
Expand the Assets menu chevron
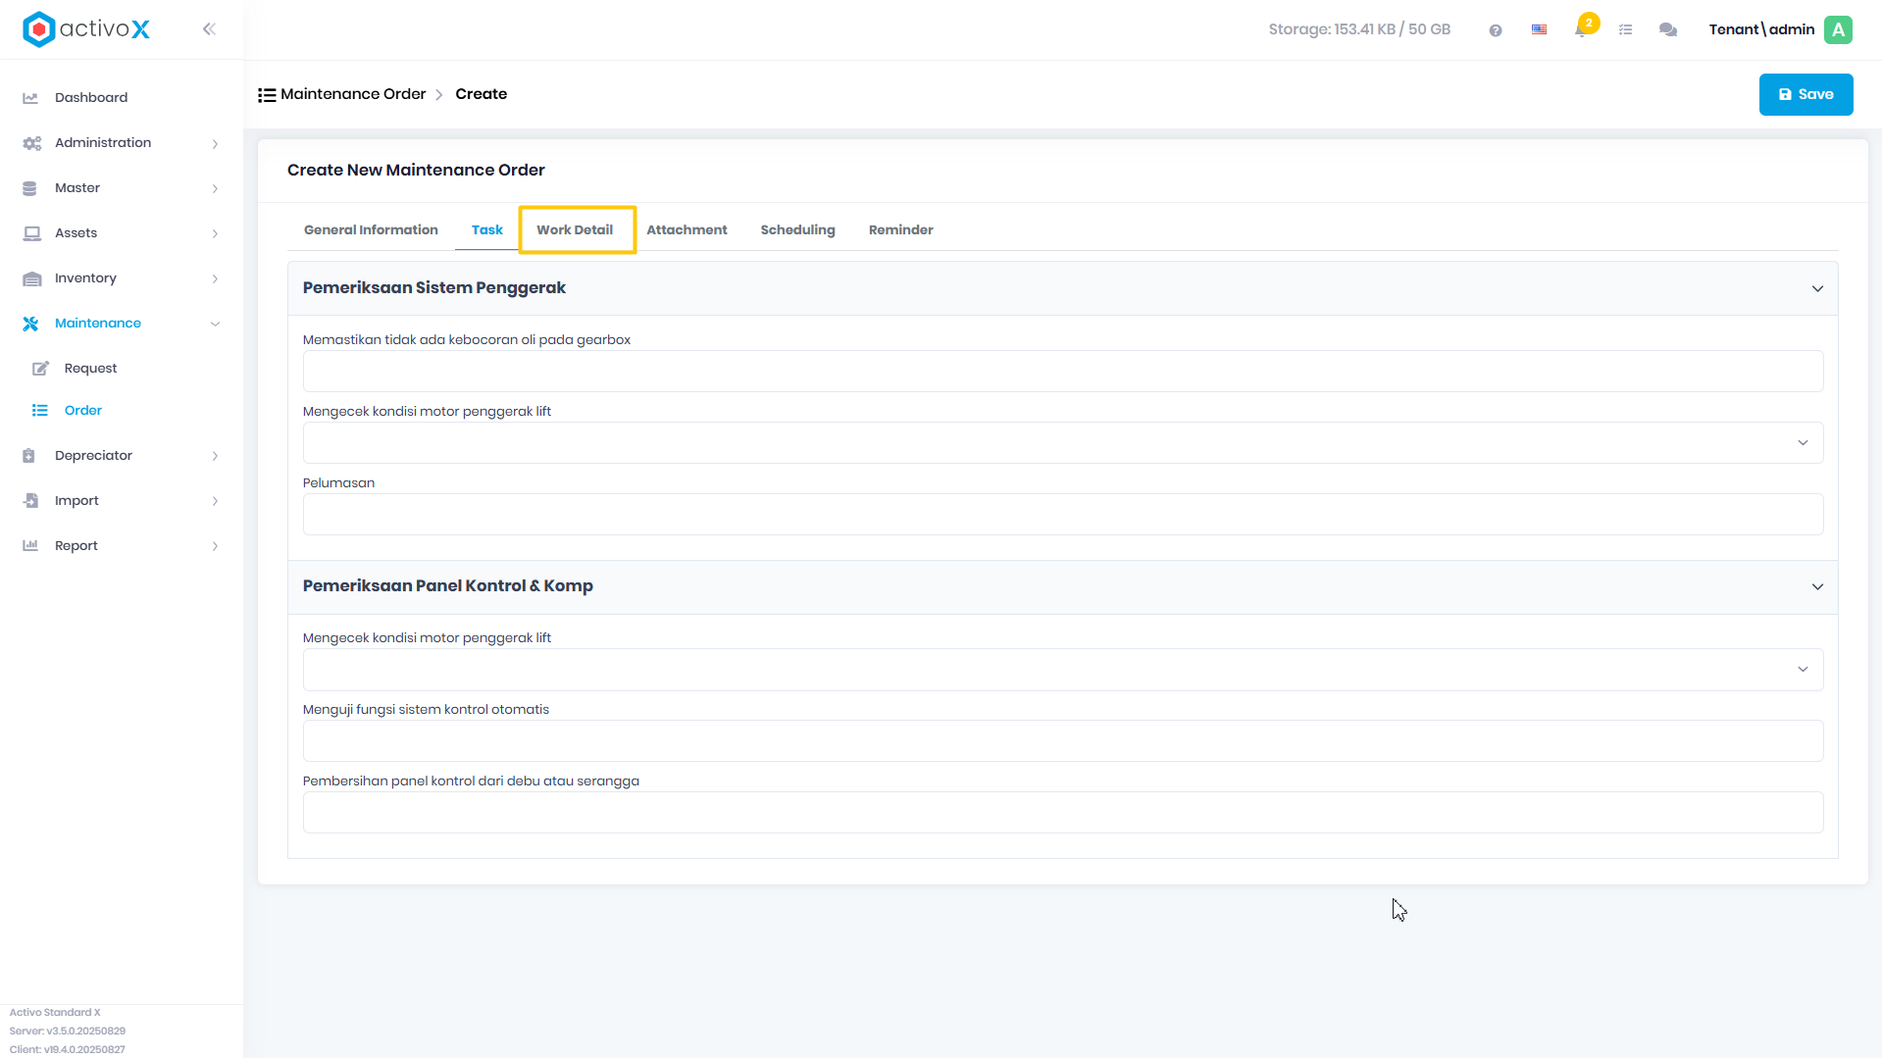tap(215, 234)
